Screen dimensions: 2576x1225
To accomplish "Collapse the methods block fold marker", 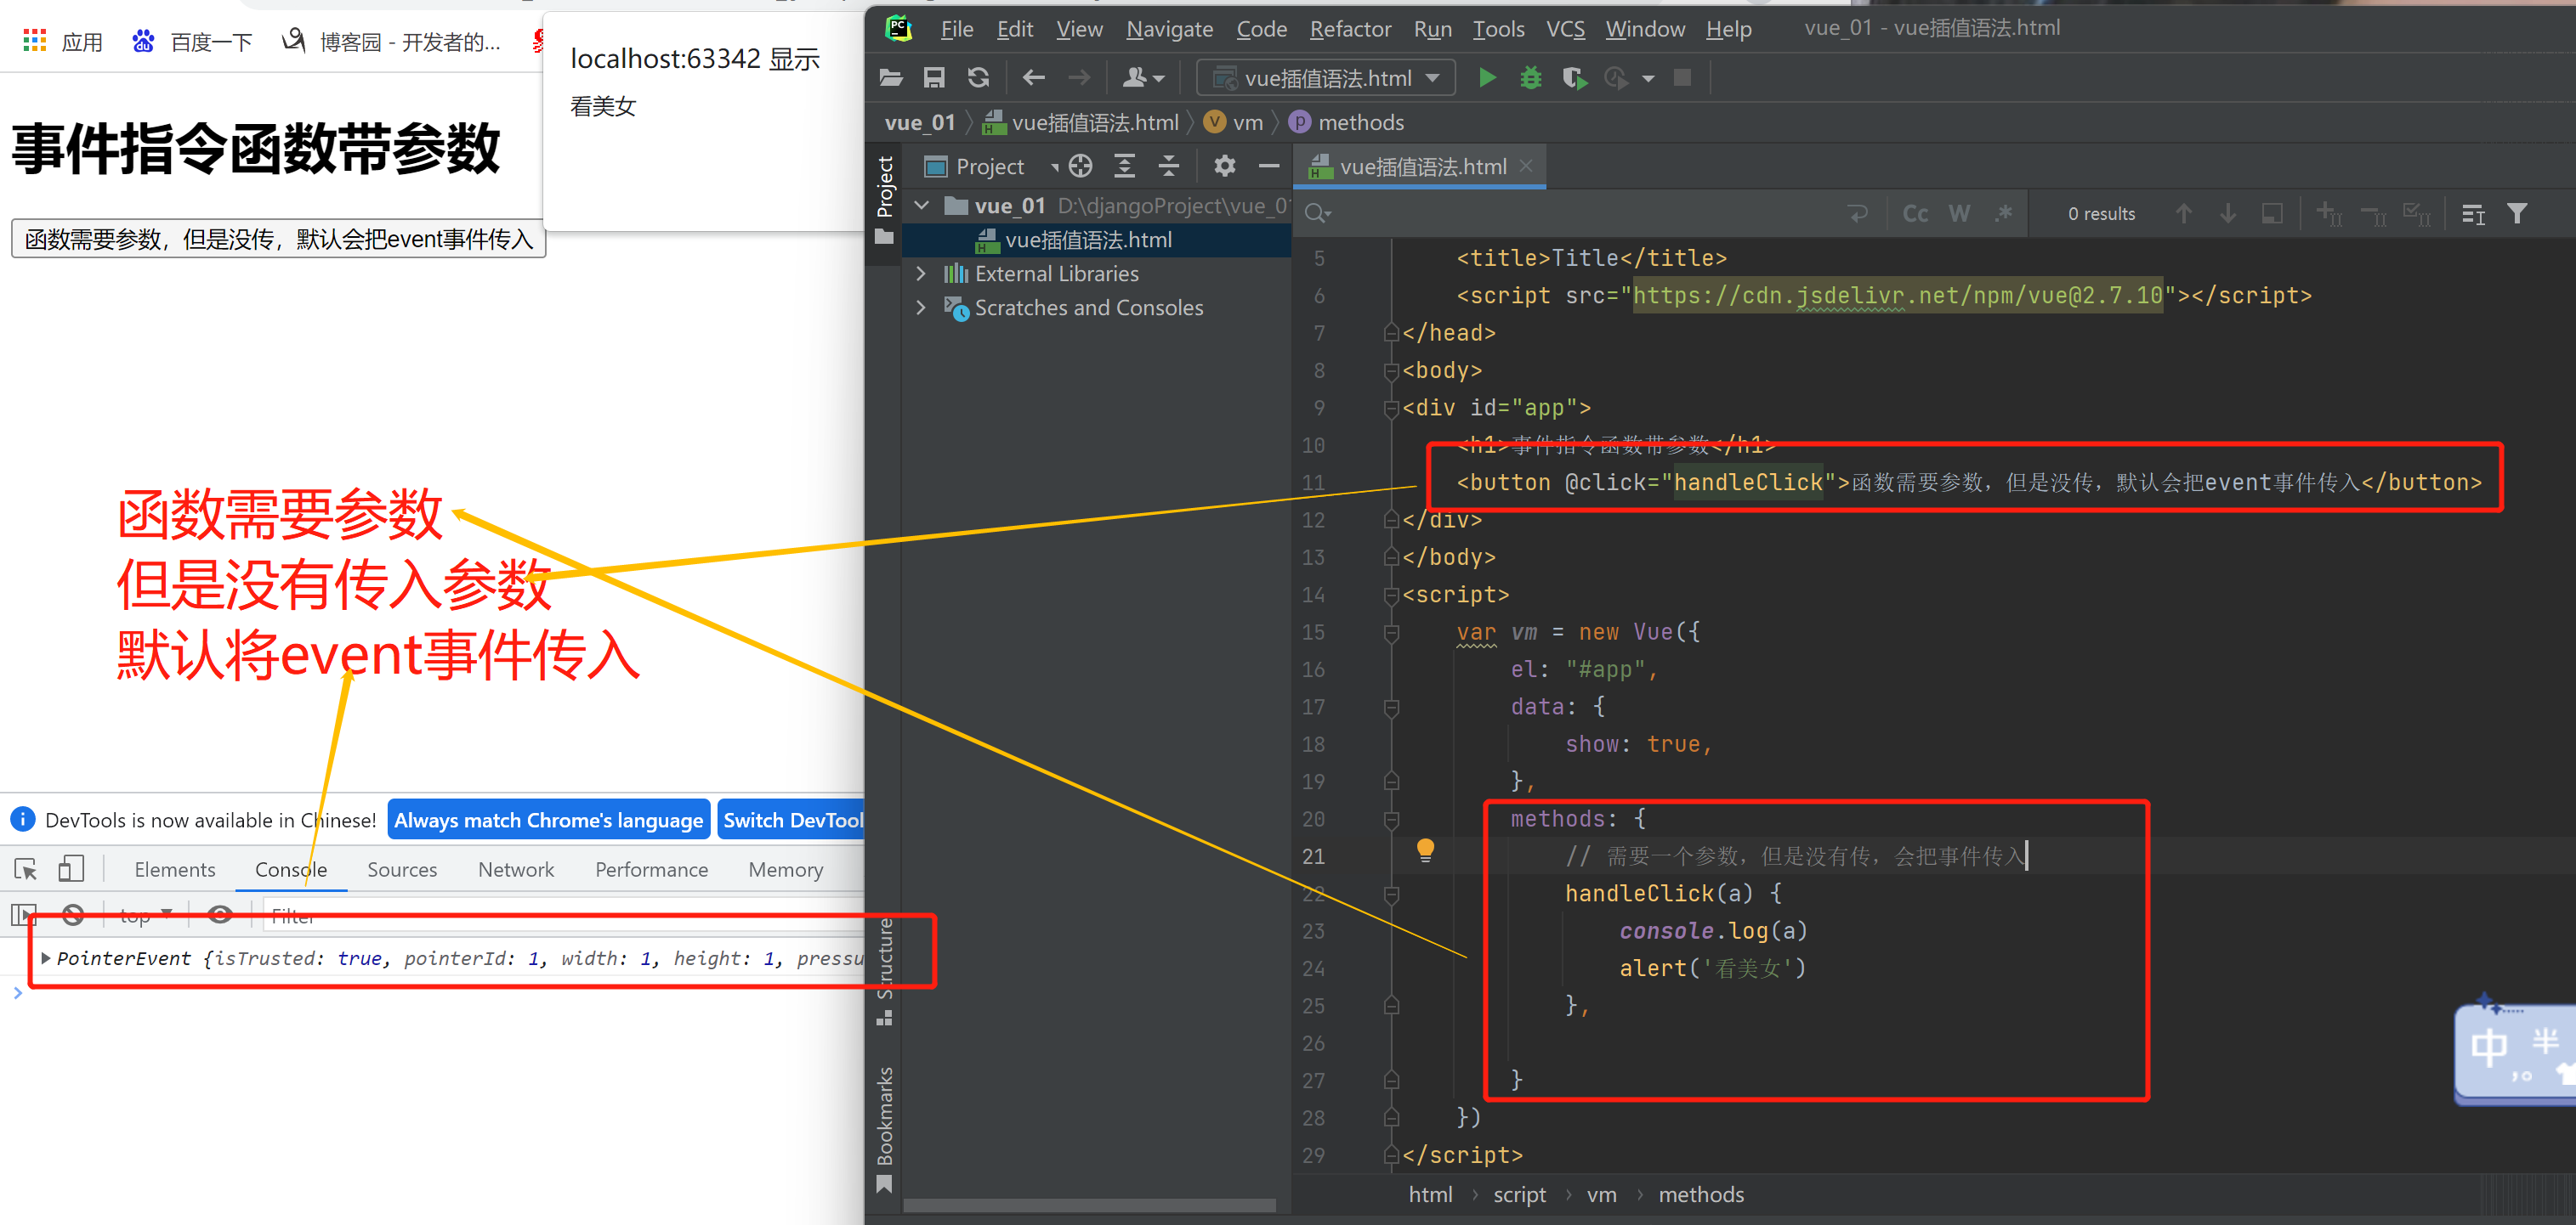I will [x=1391, y=819].
